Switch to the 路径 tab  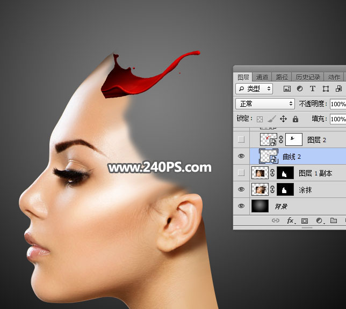click(282, 77)
